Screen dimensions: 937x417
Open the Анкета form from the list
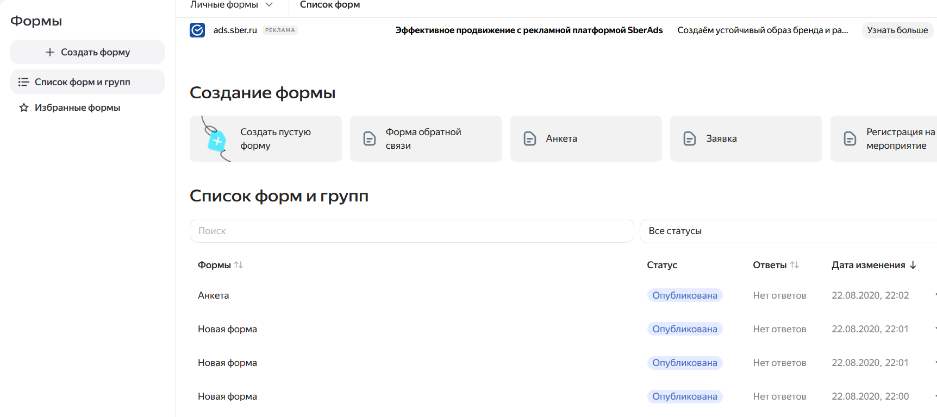click(214, 295)
